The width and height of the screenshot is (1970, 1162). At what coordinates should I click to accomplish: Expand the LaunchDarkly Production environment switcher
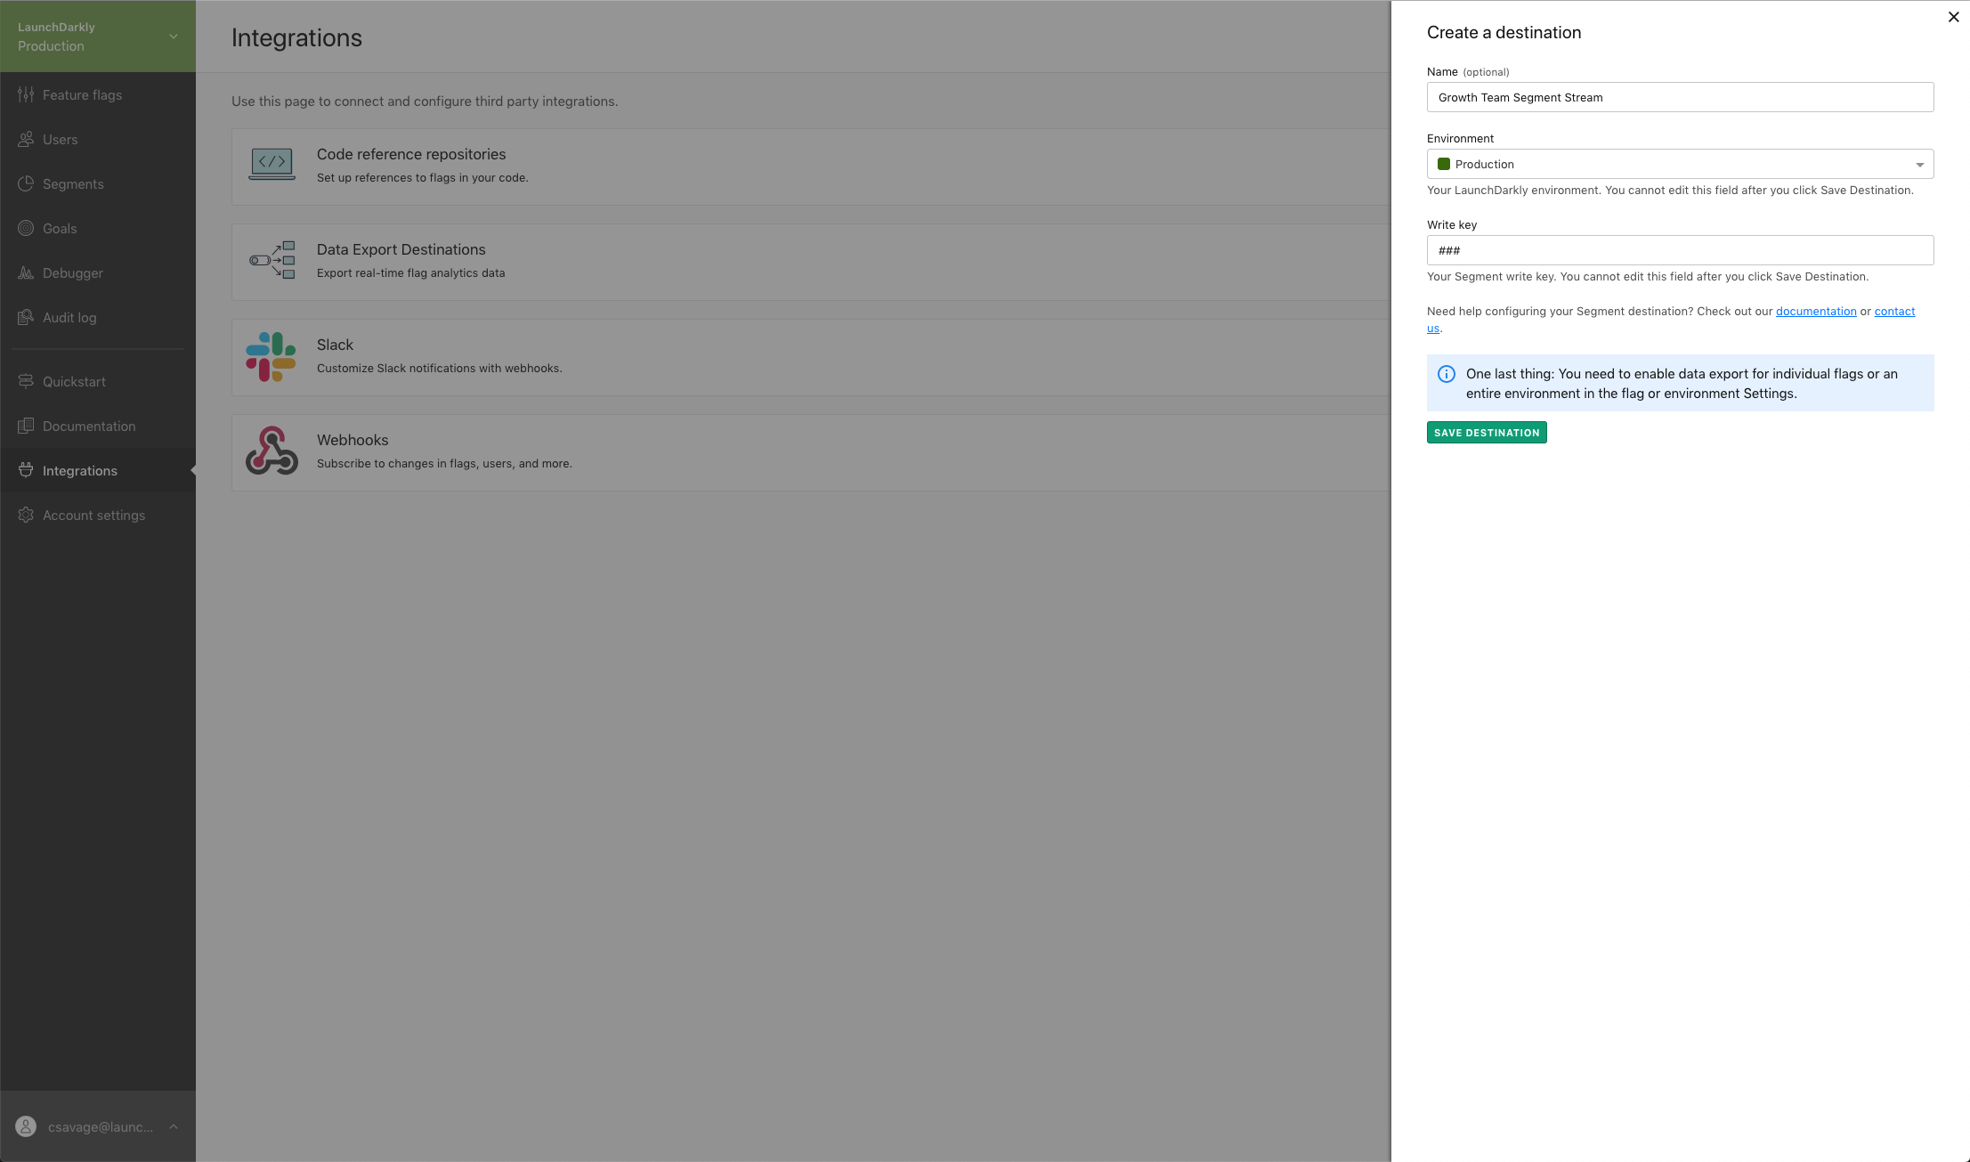click(x=98, y=37)
